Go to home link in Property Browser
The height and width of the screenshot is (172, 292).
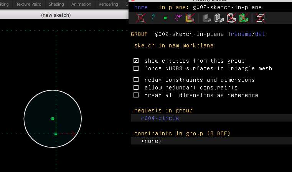coord(141,7)
